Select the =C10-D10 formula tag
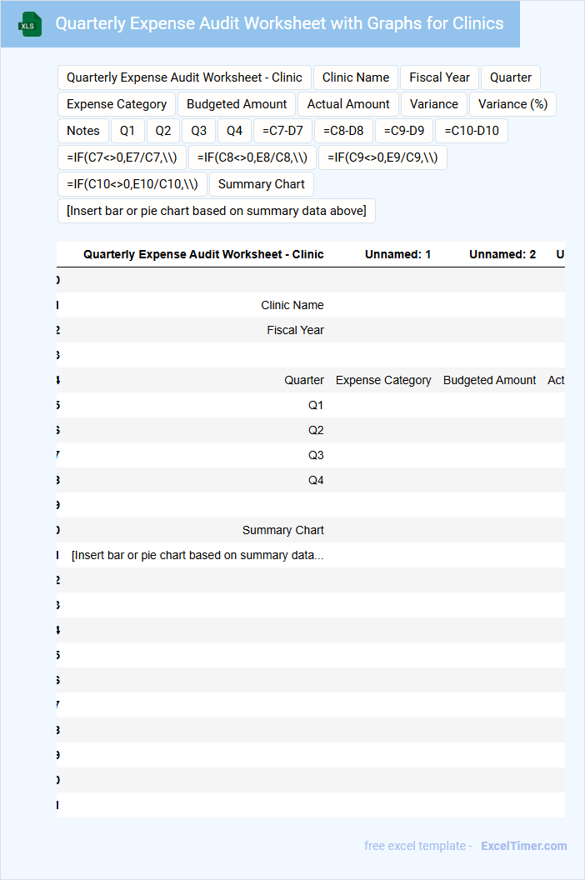 (x=471, y=131)
